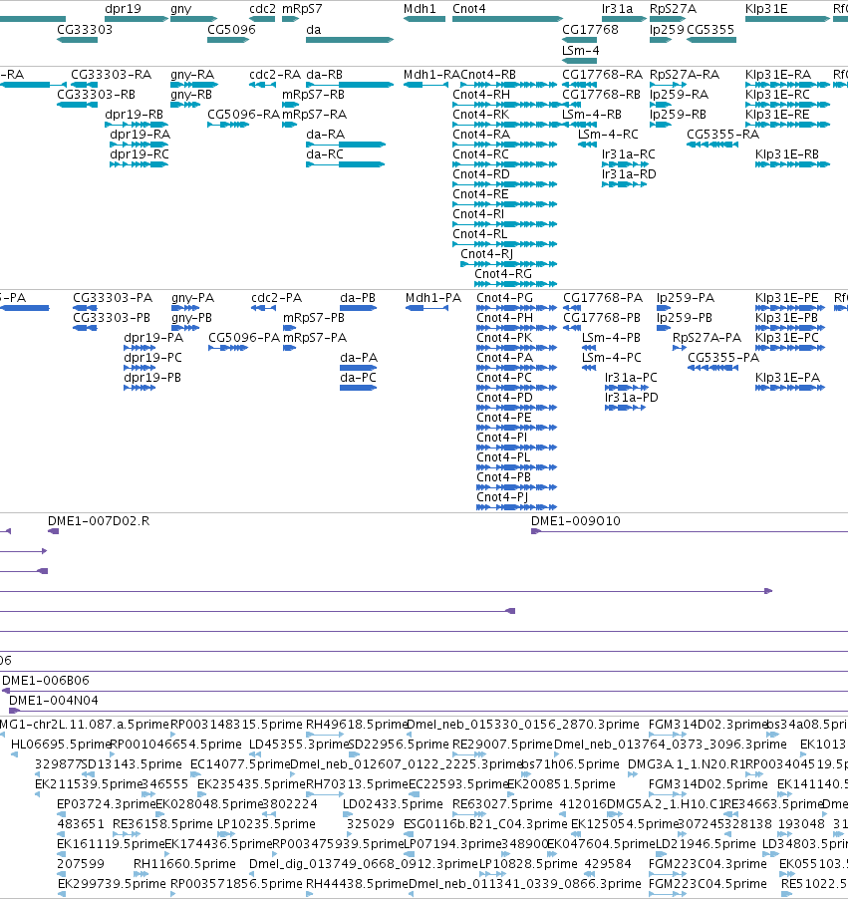Image resolution: width=848 pixels, height=899 pixels.
Task: Select the HL06695.5prime EST label
Action: [x=60, y=745]
